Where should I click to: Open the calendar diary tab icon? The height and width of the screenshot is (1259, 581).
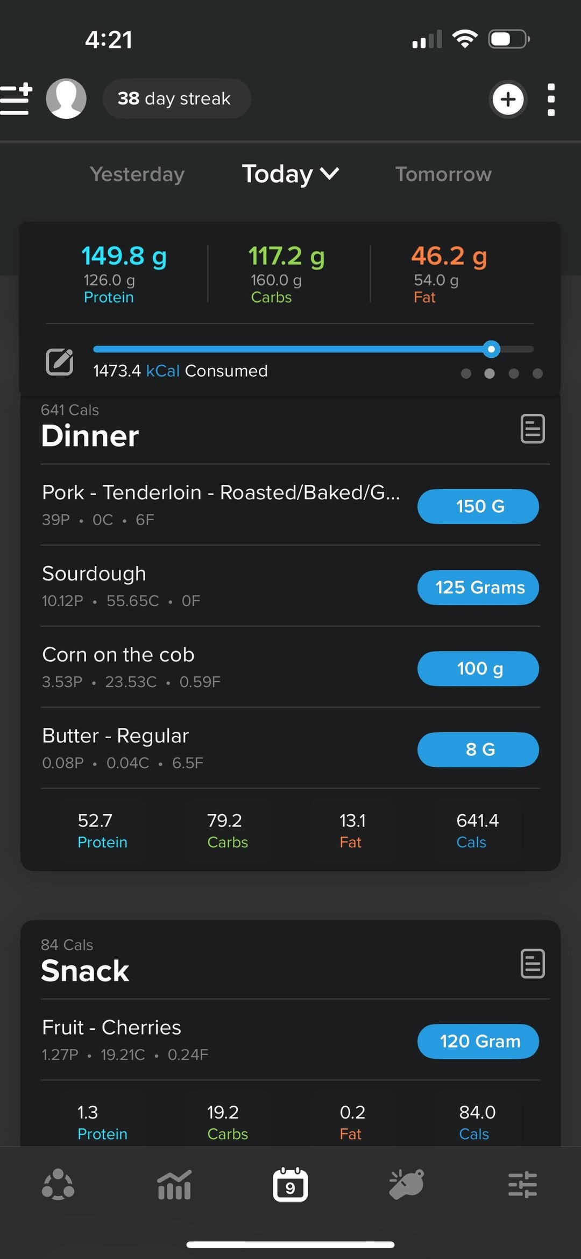(x=290, y=1185)
